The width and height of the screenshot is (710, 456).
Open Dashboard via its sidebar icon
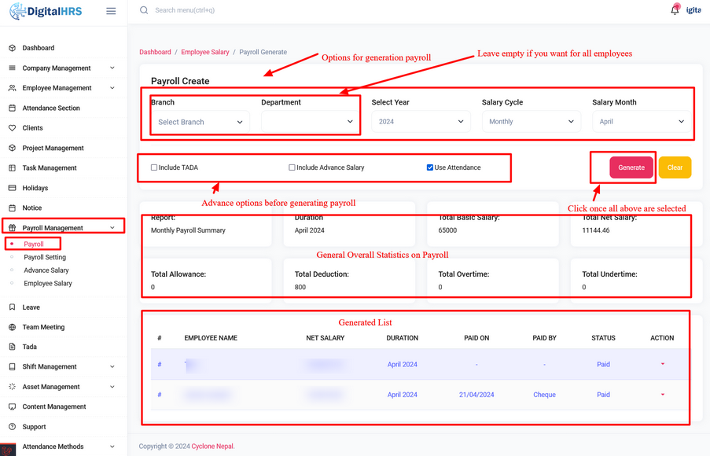tap(12, 48)
